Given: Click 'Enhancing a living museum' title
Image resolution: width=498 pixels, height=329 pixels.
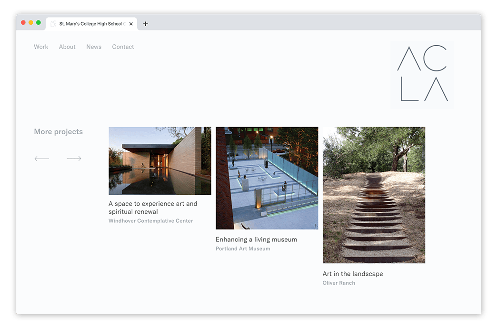Looking at the screenshot, I should point(256,239).
